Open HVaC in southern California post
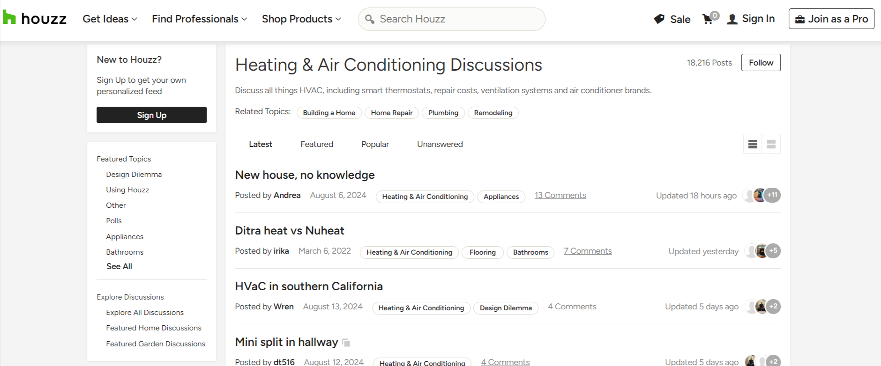This screenshot has width=881, height=366. (309, 286)
